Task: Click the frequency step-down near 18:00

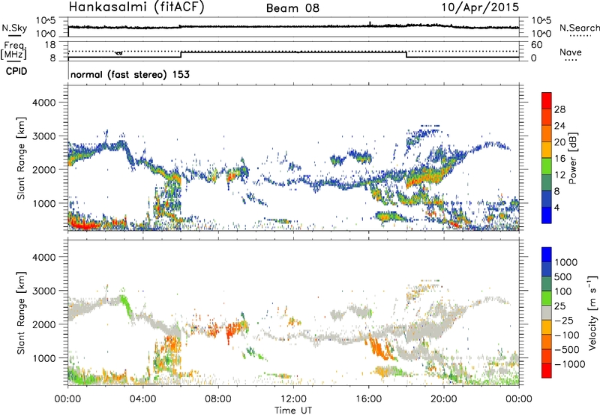Action: tap(406, 55)
